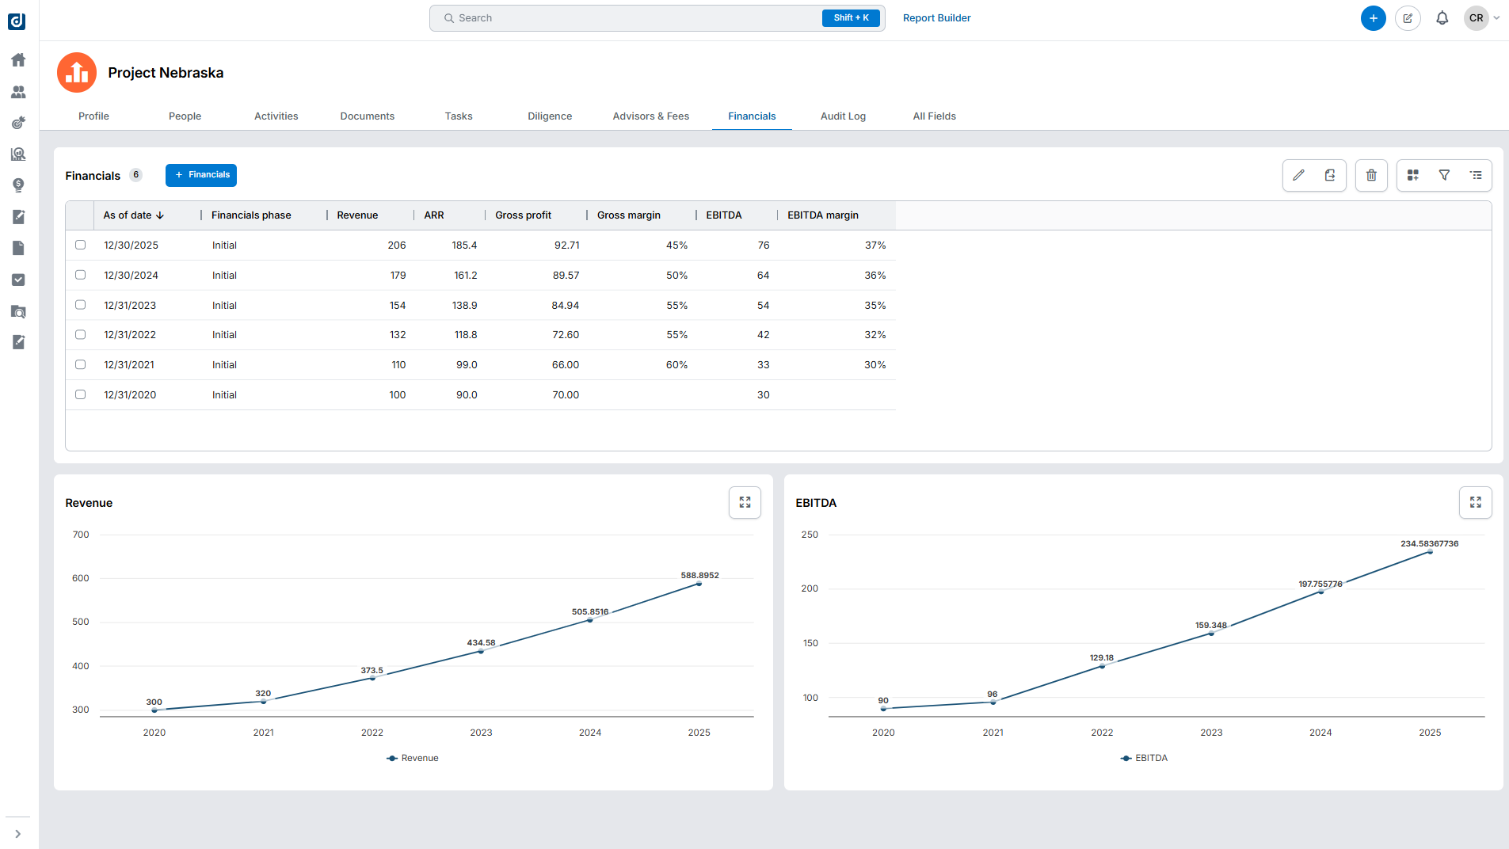Image resolution: width=1509 pixels, height=849 pixels.
Task: Click the blue plus create button
Action: pyautogui.click(x=1373, y=18)
